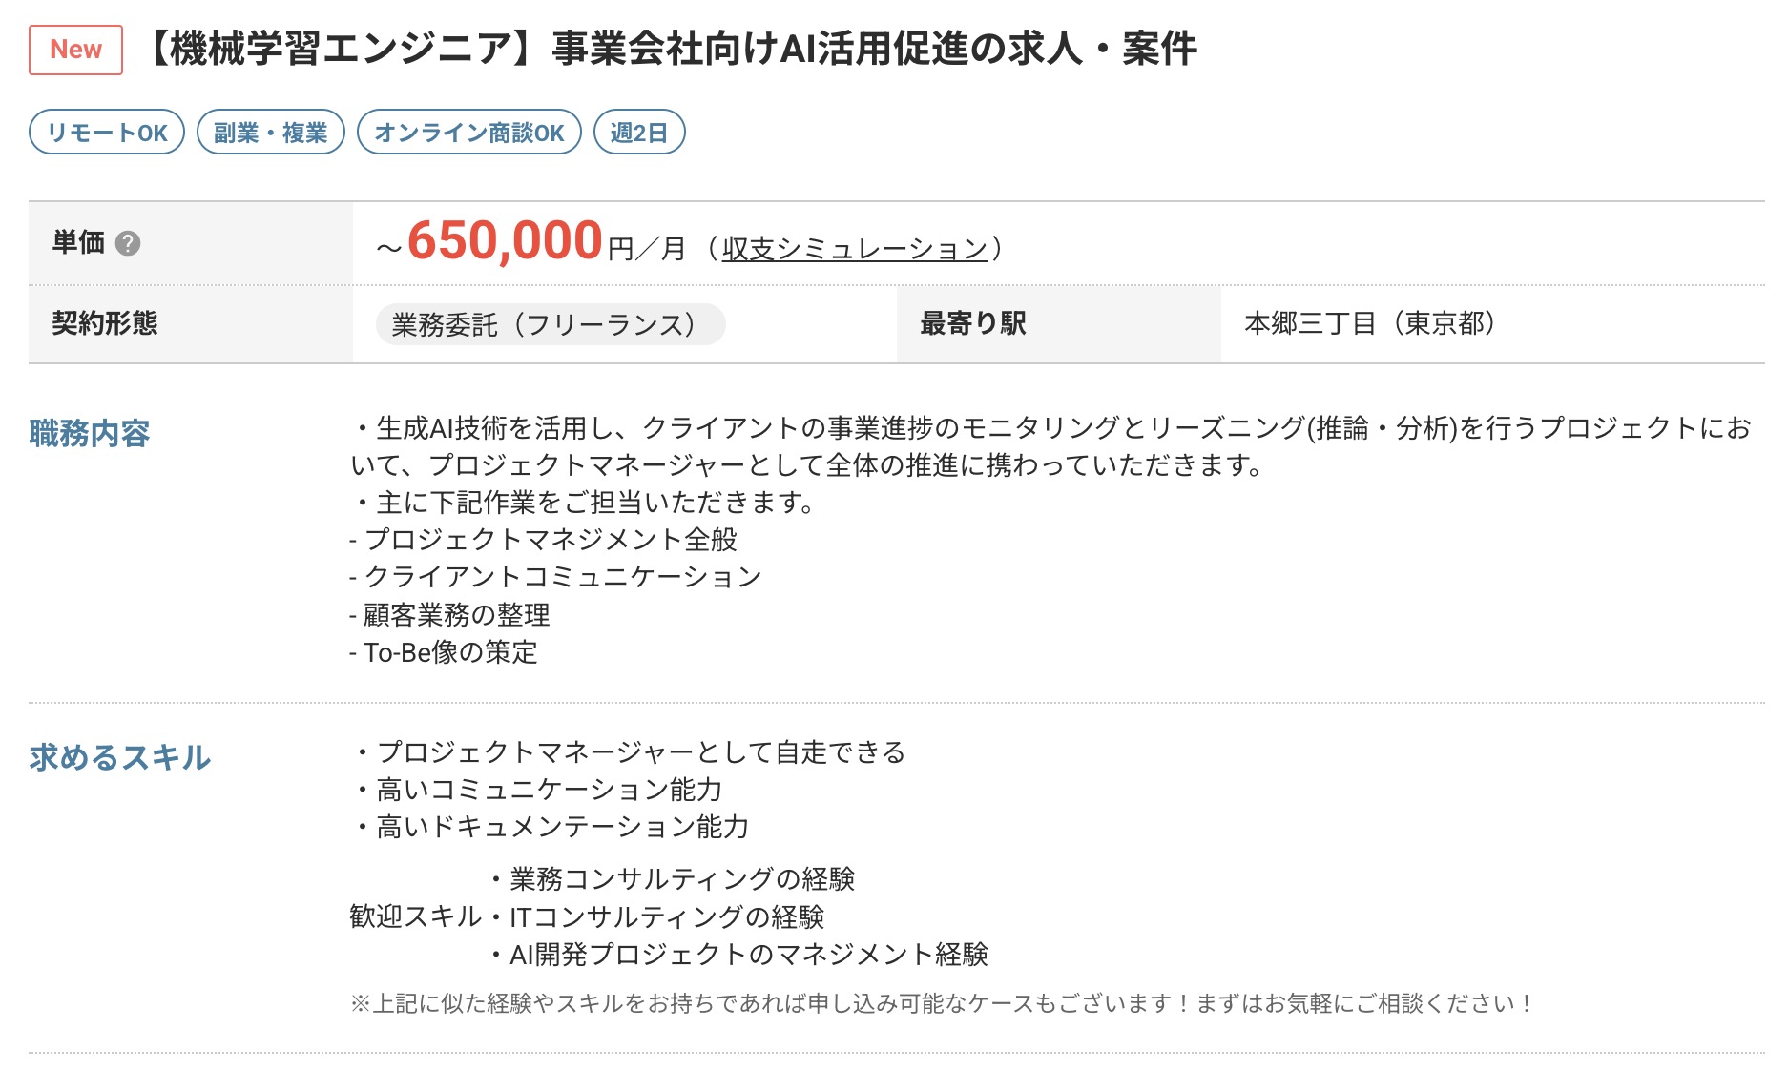This screenshot has width=1788, height=1070.
Task: Click the AI開発プロジェクトのマネジメント経験 line
Action: [x=739, y=955]
